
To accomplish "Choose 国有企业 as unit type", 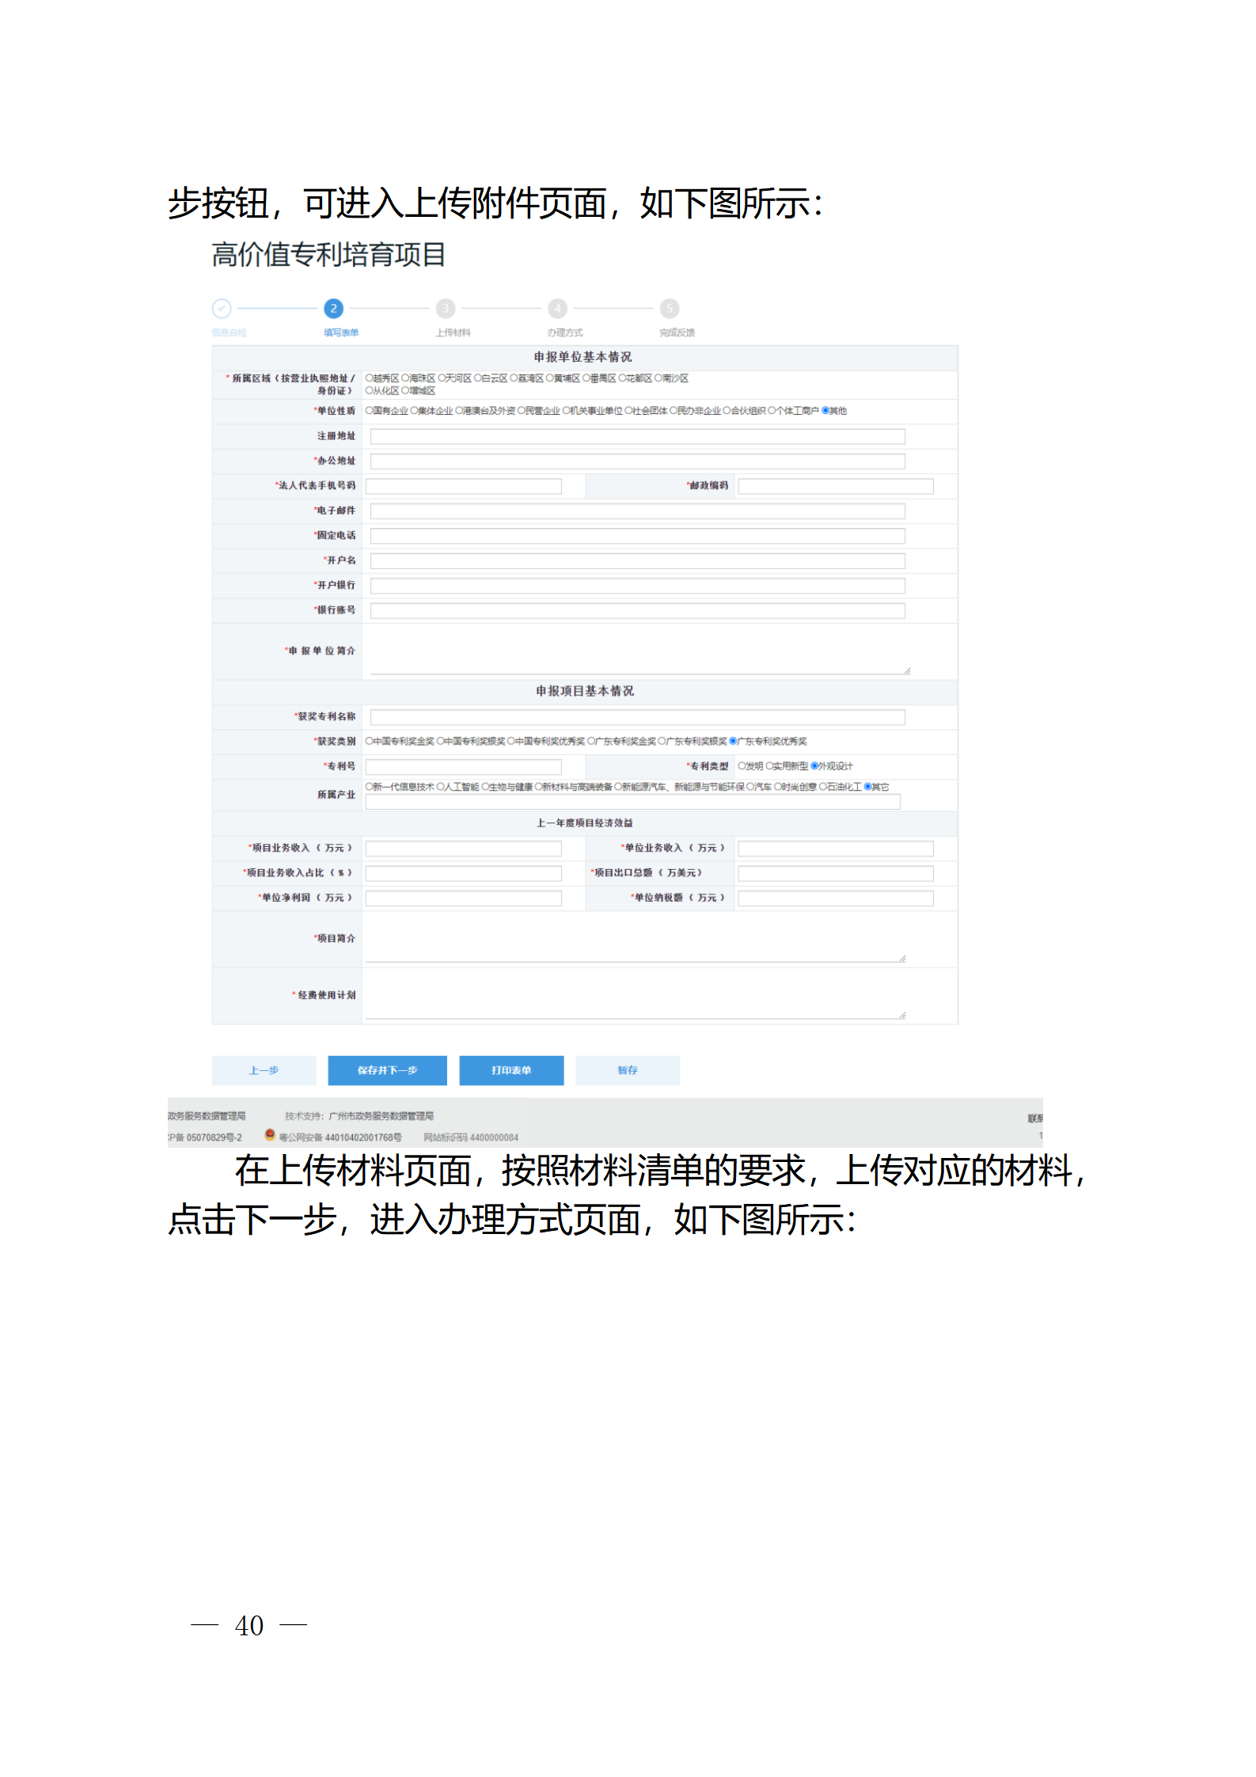I will [369, 411].
